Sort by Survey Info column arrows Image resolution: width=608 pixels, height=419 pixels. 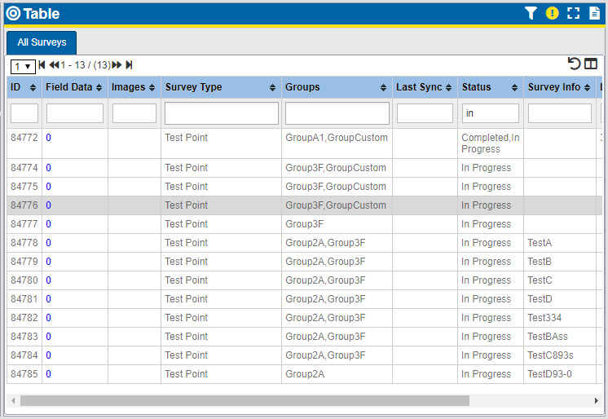point(588,88)
